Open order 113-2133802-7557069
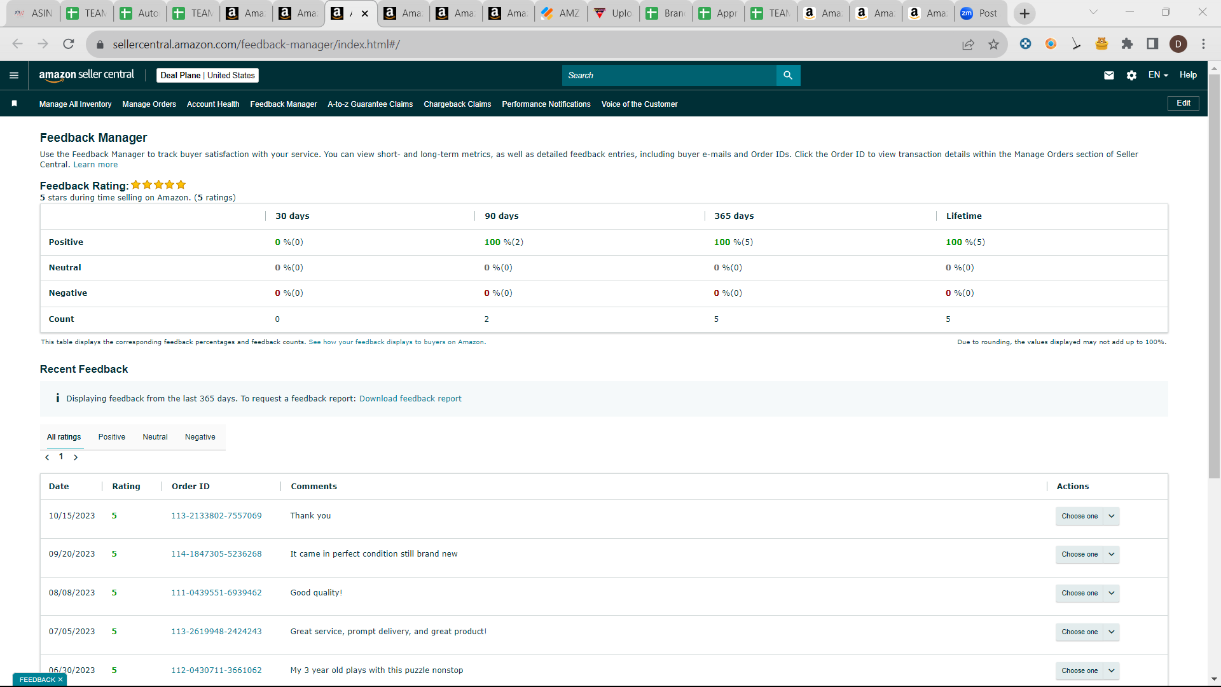The height and width of the screenshot is (687, 1221). (x=216, y=516)
